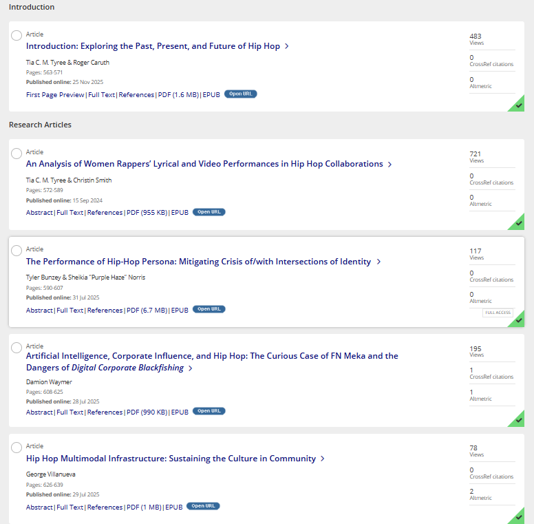
Task: Click green access checkmark on Multimodal Infrastructure card
Action: pos(518,517)
